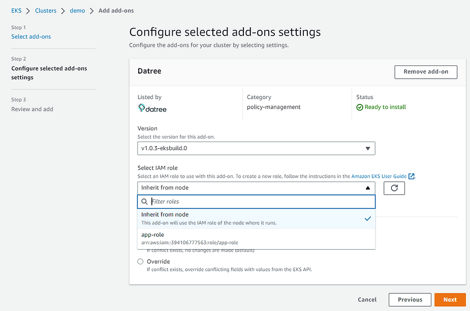Click the Cancel button
The height and width of the screenshot is (311, 470).
pyautogui.click(x=367, y=300)
